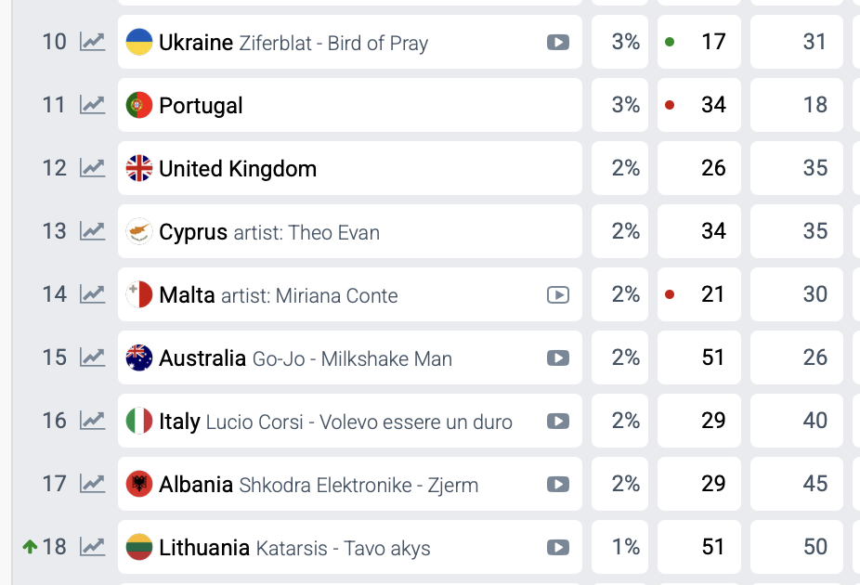Click the Albania flag icon
Image resolution: width=860 pixels, height=585 pixels.
(139, 484)
